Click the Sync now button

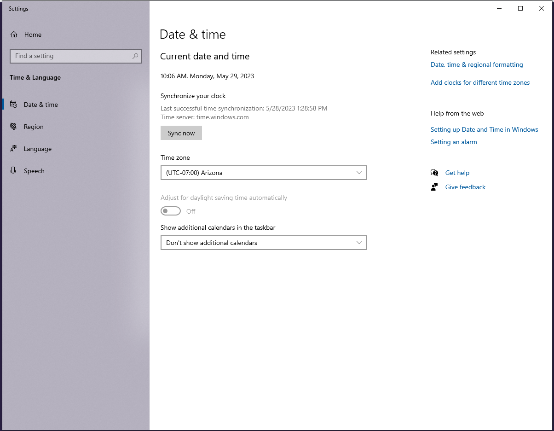pyautogui.click(x=181, y=133)
